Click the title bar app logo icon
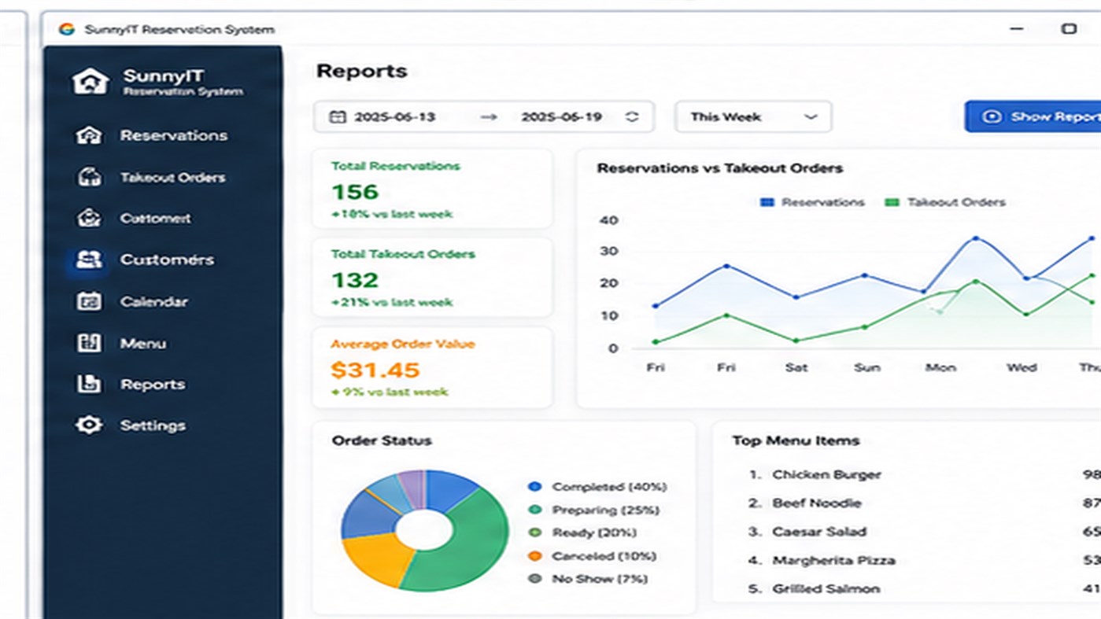This screenshot has height=619, width=1101. point(67,29)
